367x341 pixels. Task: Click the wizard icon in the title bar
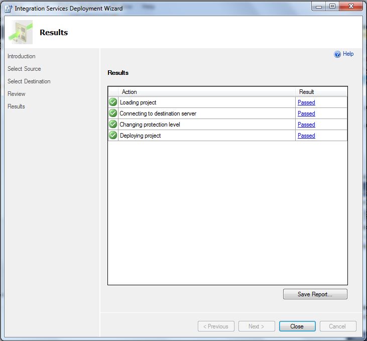pyautogui.click(x=9, y=9)
